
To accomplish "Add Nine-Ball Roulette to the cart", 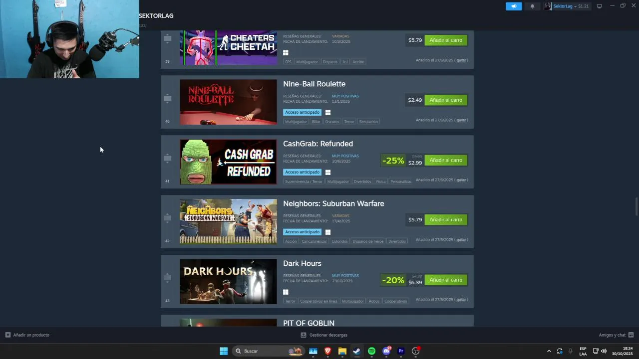I will (x=446, y=100).
